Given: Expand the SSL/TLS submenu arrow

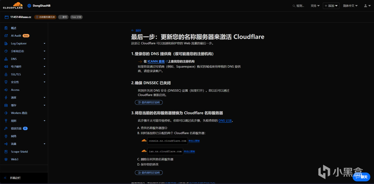Looking at the screenshot, I should click(x=44, y=74).
